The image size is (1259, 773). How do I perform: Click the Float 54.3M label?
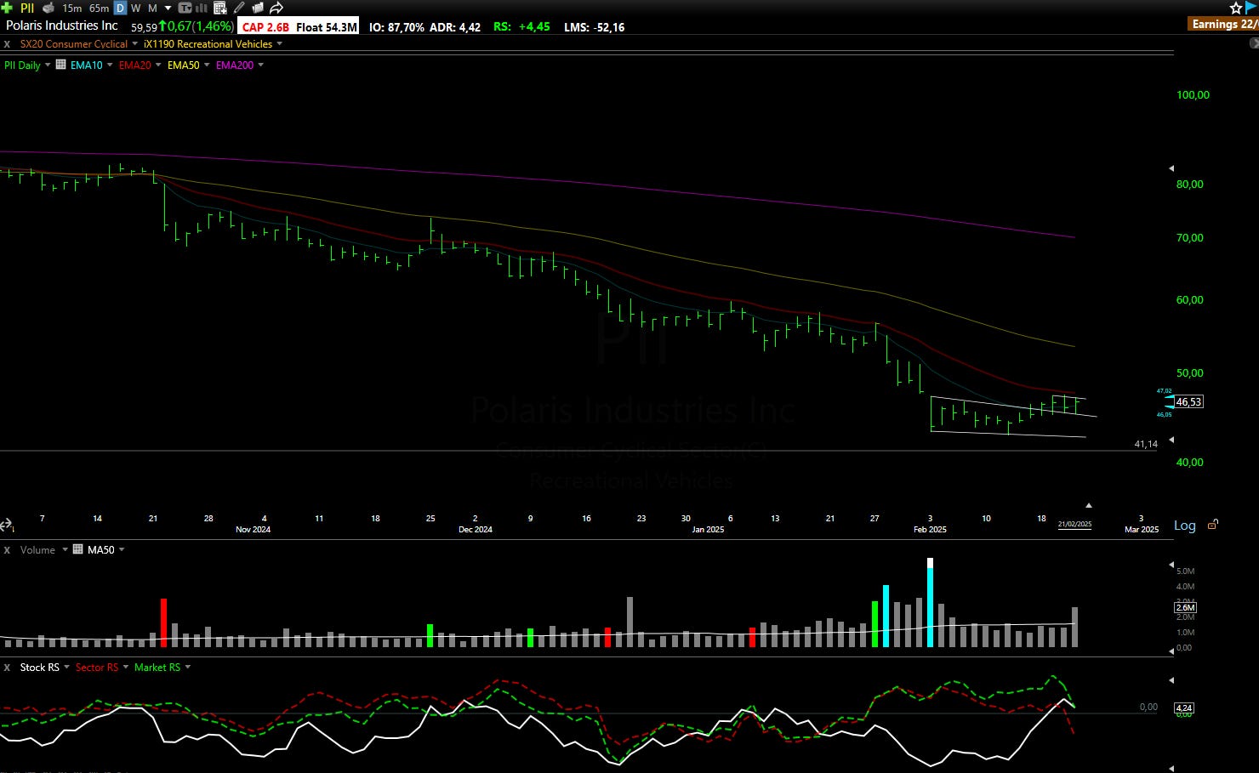point(327,27)
